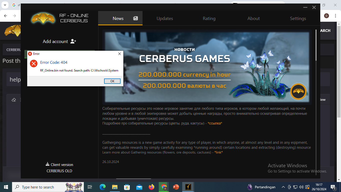Click the launcher news scrollbar
This screenshot has width=341, height=192.
pos(316,45)
